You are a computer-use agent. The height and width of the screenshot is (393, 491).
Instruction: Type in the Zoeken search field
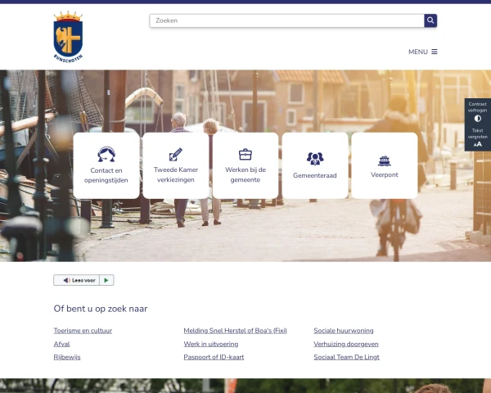pos(286,20)
